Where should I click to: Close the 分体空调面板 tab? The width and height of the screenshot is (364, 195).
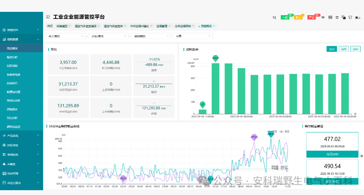pyautogui.click(x=193, y=26)
